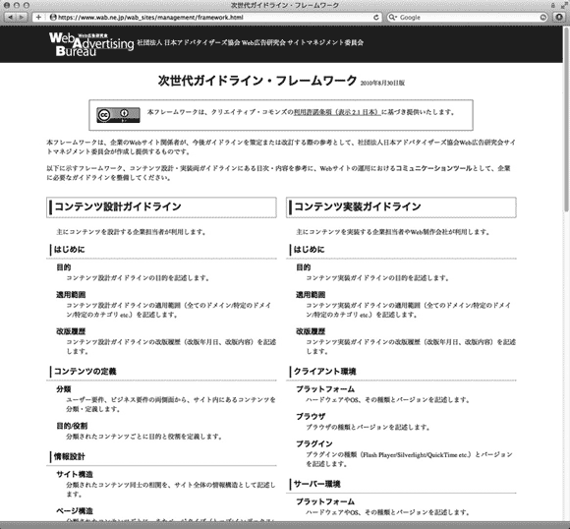The height and width of the screenshot is (529, 570).
Task: Open the magnifier search options dropdown
Action: point(392,17)
